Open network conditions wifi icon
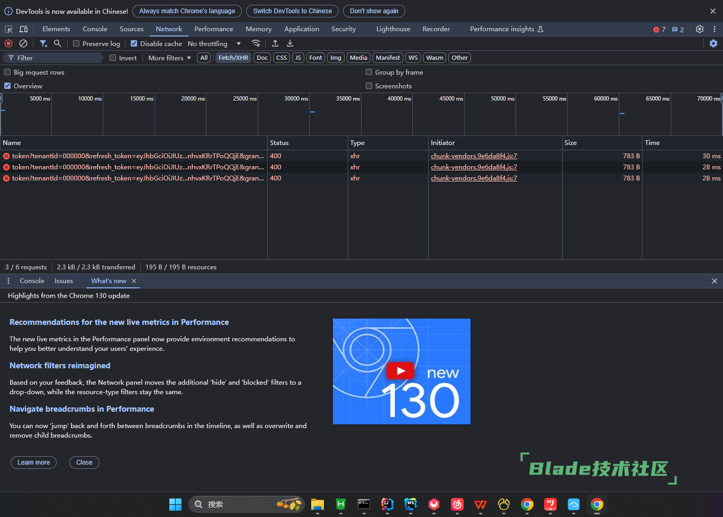The width and height of the screenshot is (723, 517). (x=256, y=43)
